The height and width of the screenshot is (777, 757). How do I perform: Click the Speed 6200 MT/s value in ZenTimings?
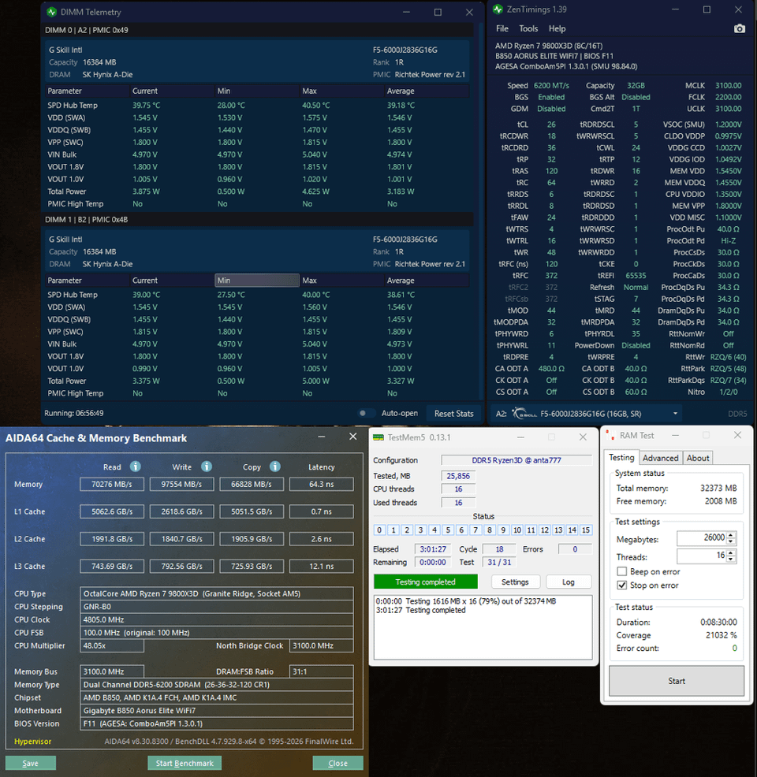click(x=551, y=86)
